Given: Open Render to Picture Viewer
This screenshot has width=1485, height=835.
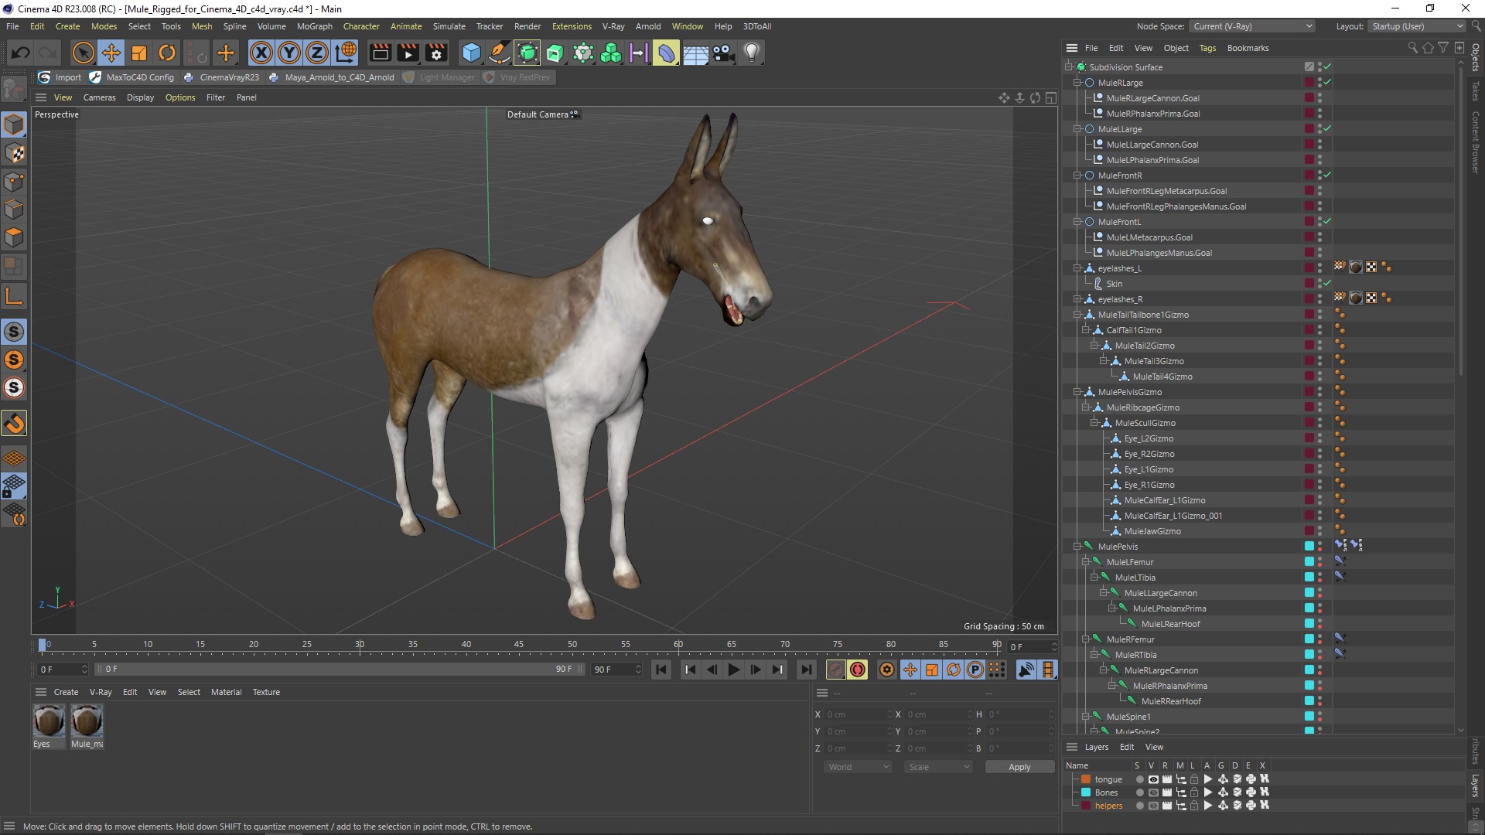Looking at the screenshot, I should [408, 53].
